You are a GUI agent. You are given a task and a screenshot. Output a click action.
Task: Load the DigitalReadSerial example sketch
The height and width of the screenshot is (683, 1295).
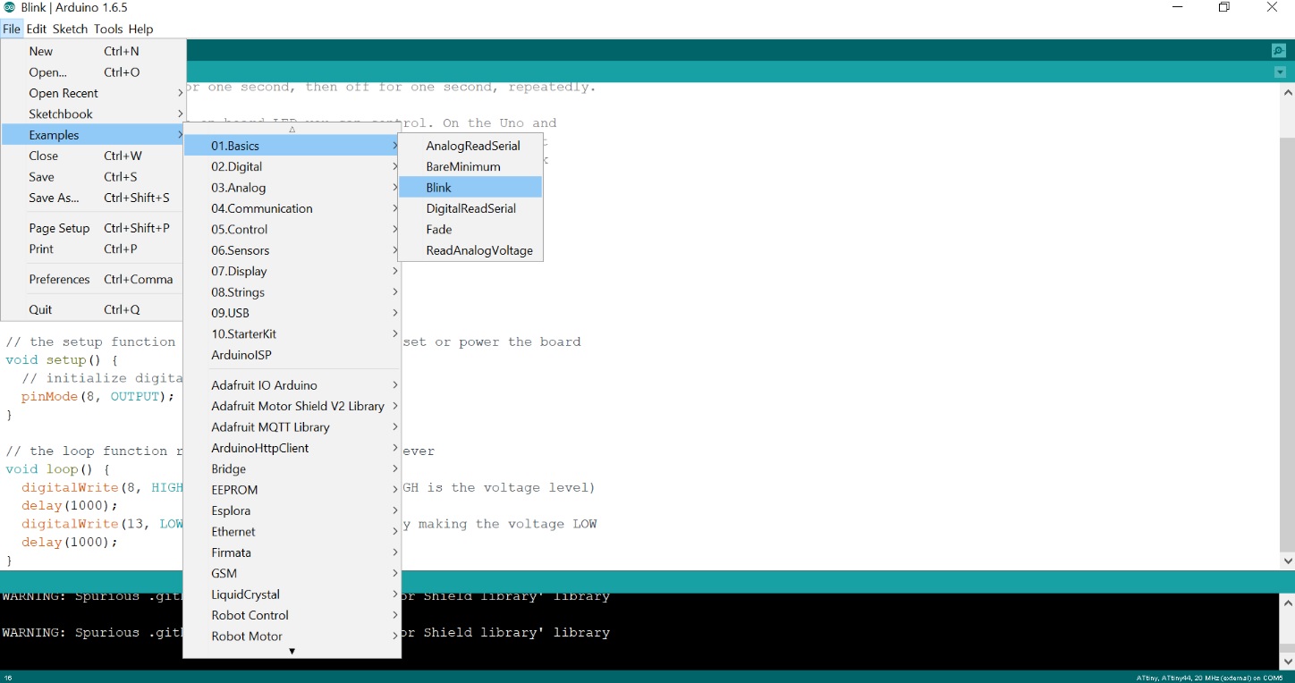click(x=470, y=208)
